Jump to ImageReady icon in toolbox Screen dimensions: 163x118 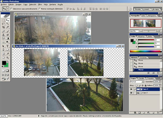(x=4, y=79)
